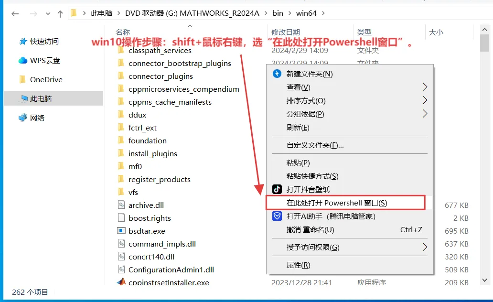Open 授予访问权限(G) submenu
Image resolution: width=493 pixels, height=302 pixels.
350,247
